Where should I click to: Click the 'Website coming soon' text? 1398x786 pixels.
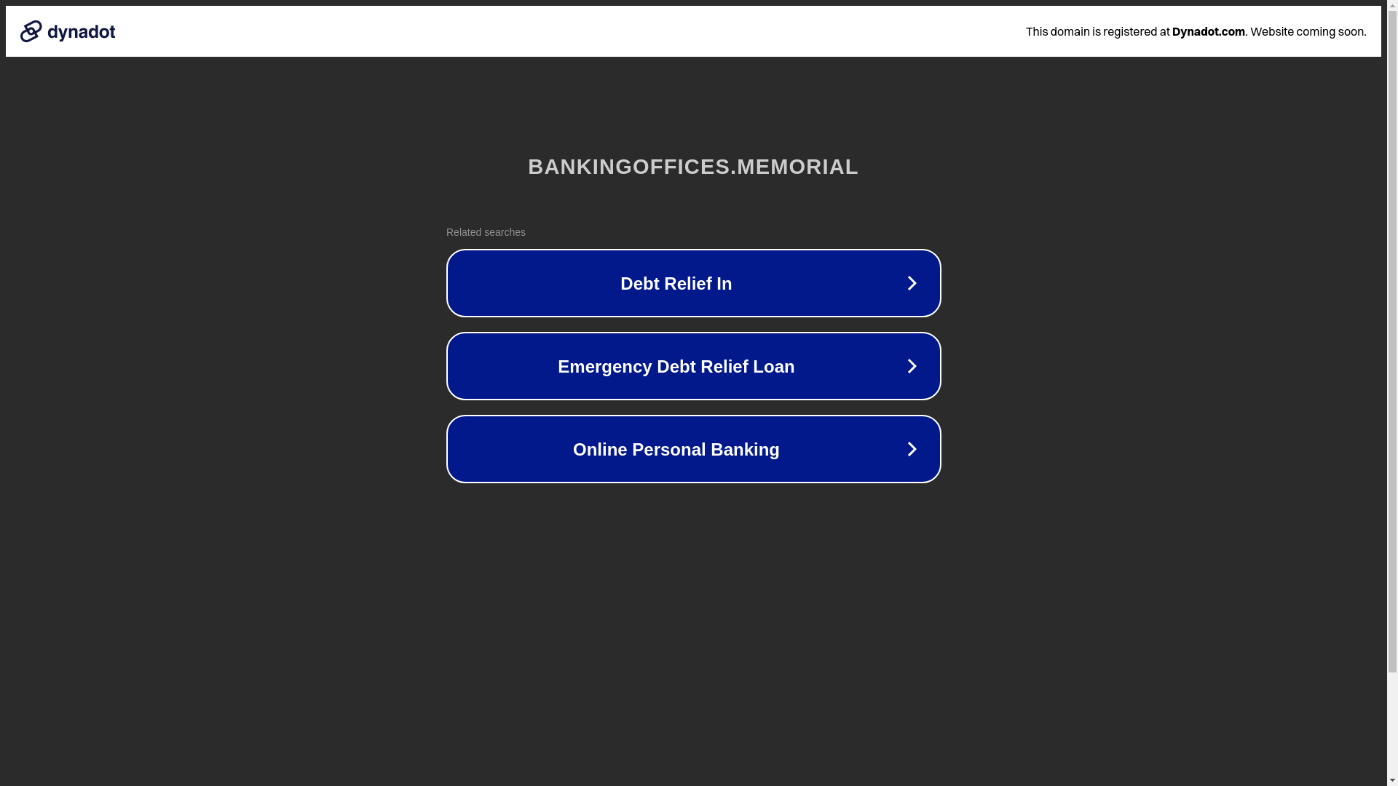[1307, 31]
